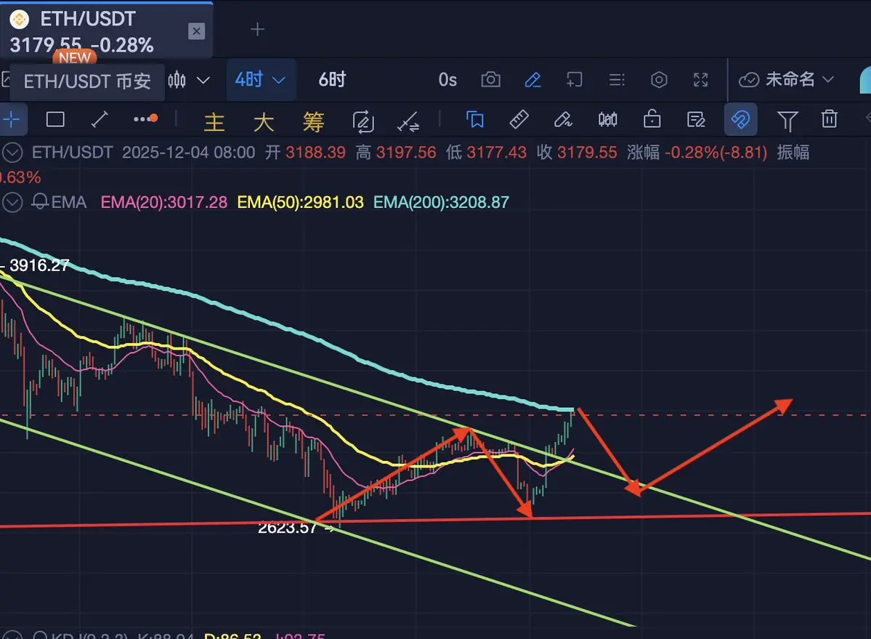Viewport: 871px width, 639px height.
Task: Open the indicator list icon
Action: coord(617,80)
